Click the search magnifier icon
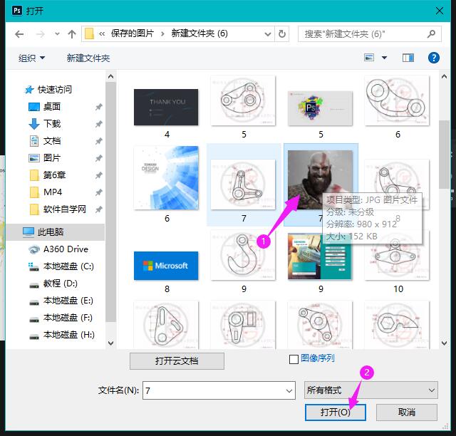This screenshot has width=456, height=436. [431, 34]
